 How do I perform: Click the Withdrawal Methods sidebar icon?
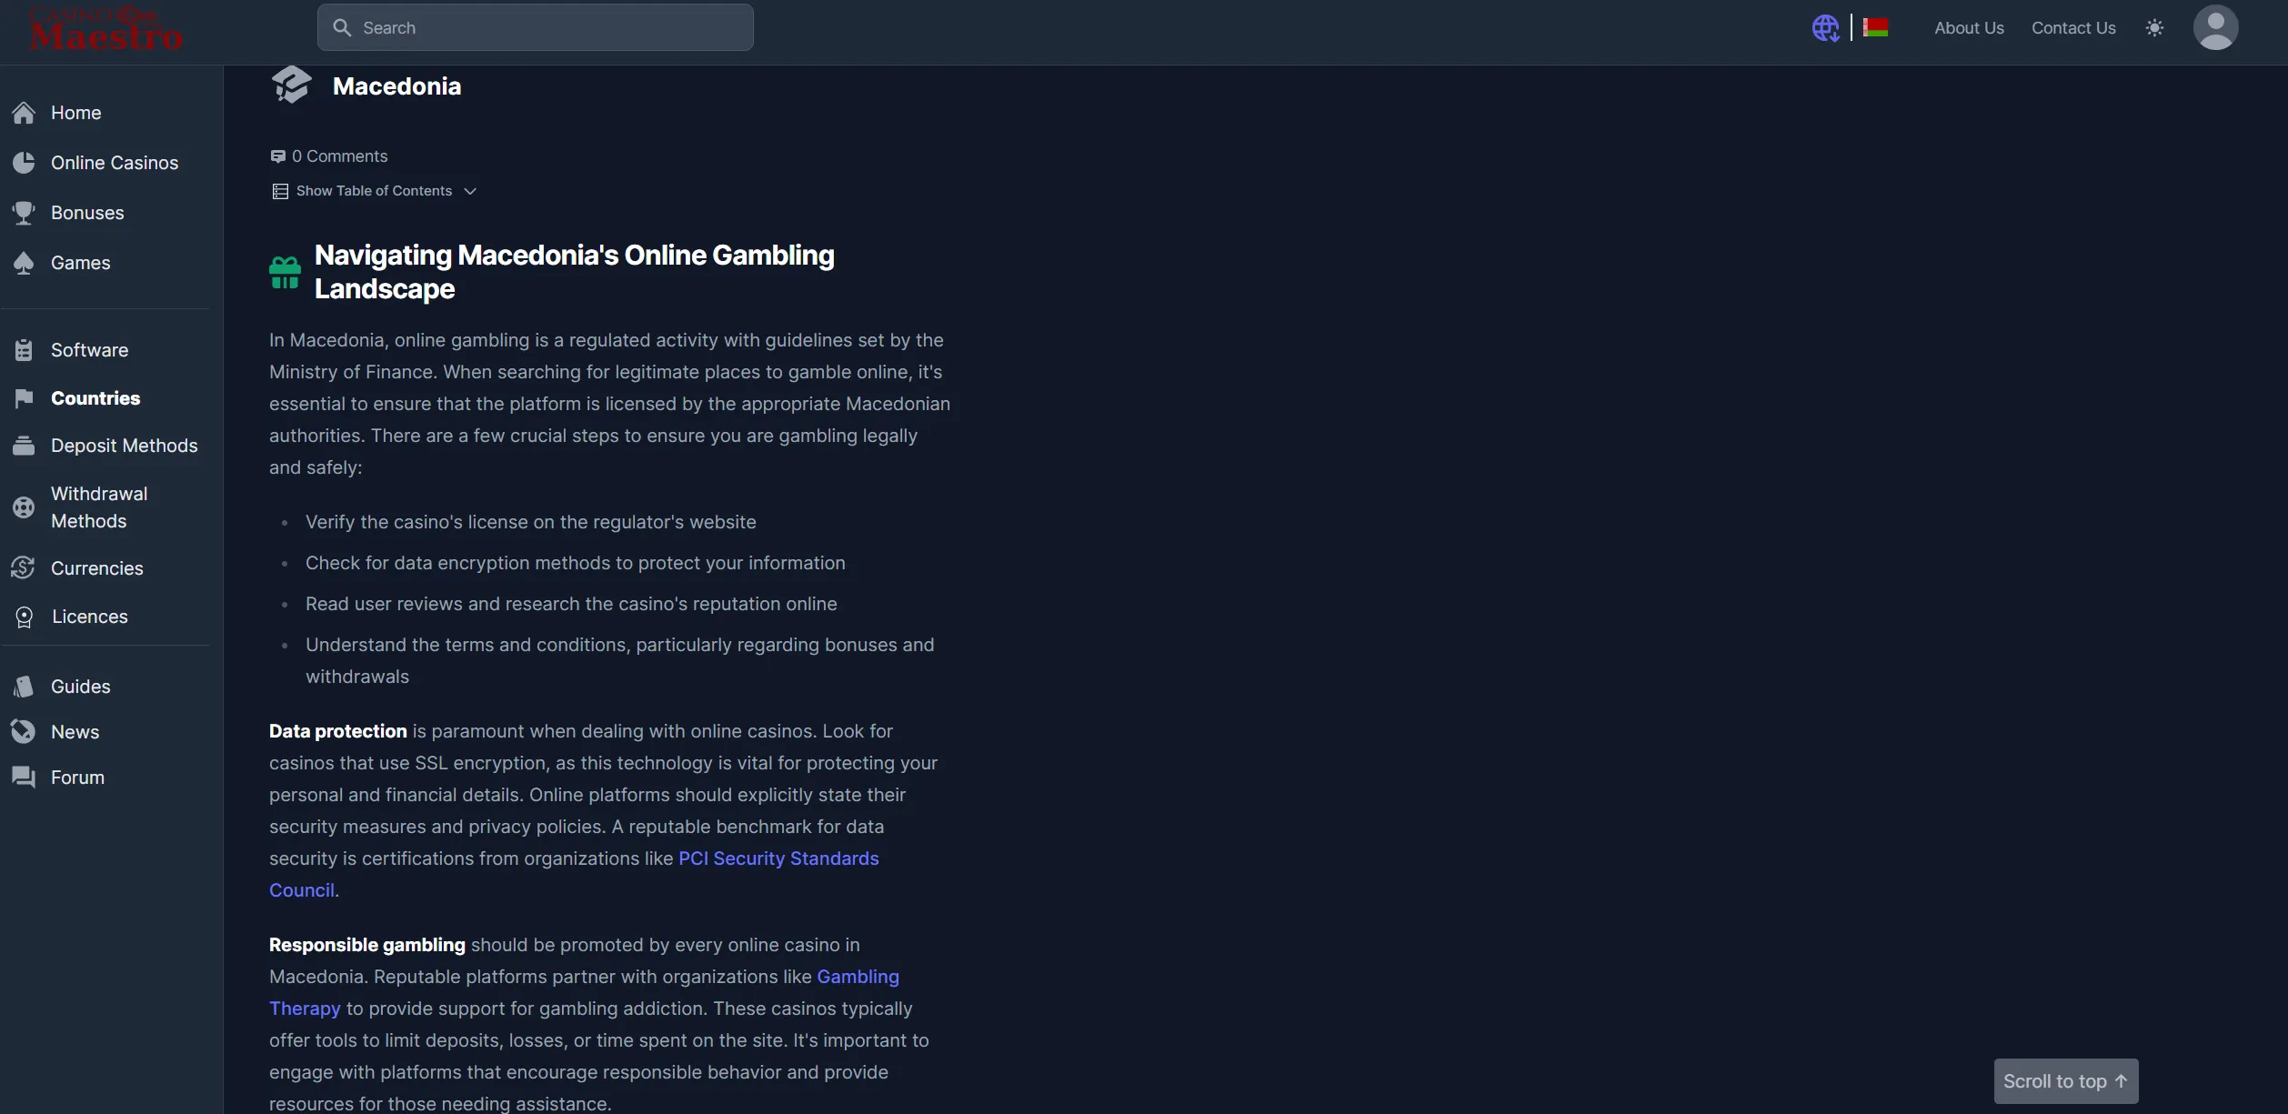coord(24,507)
